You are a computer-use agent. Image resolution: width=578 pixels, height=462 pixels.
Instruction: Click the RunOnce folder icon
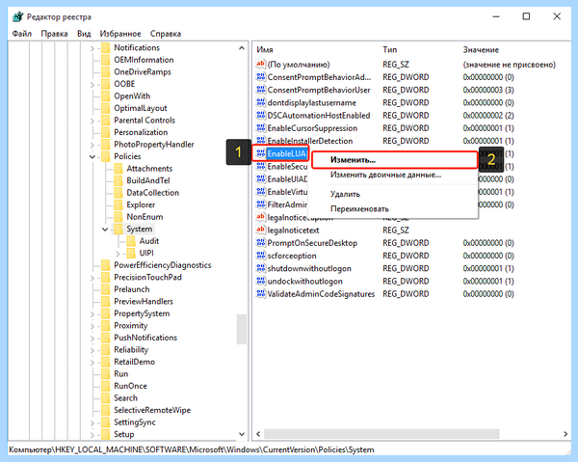point(105,386)
